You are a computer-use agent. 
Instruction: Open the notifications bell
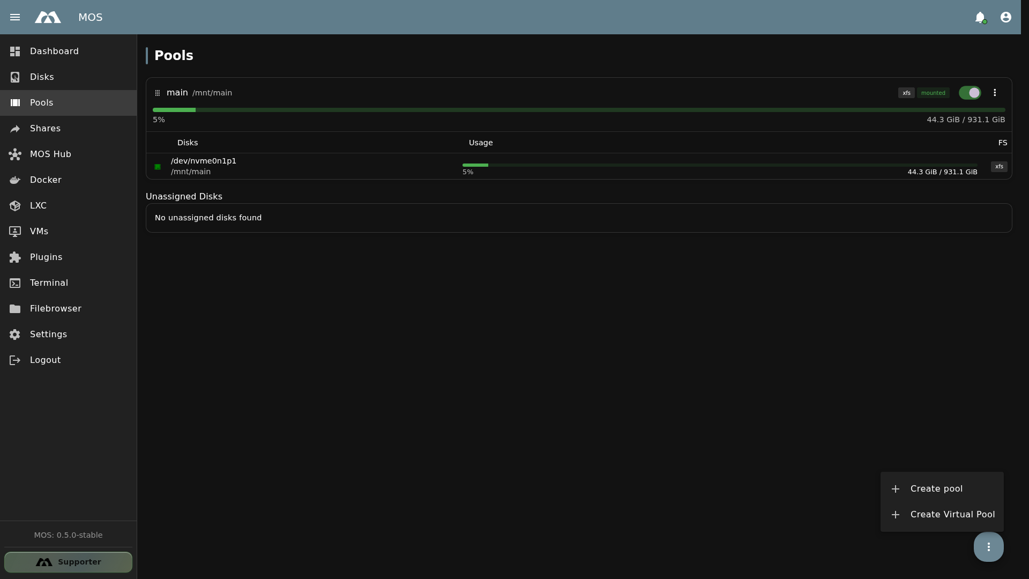980,17
